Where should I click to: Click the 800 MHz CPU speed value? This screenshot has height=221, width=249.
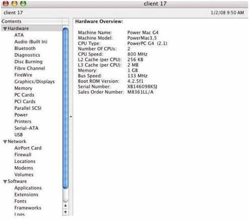coord(137,54)
